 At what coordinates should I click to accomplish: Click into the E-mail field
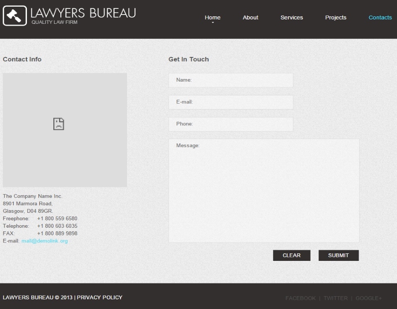pyautogui.click(x=231, y=102)
